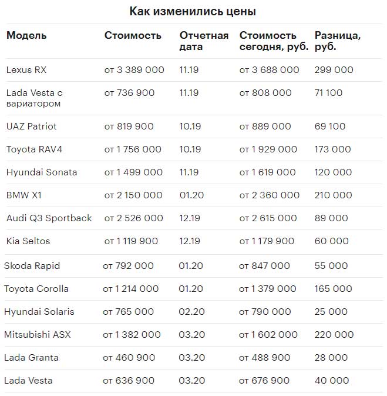Select the 'от 676 900' price cell

(x=264, y=381)
